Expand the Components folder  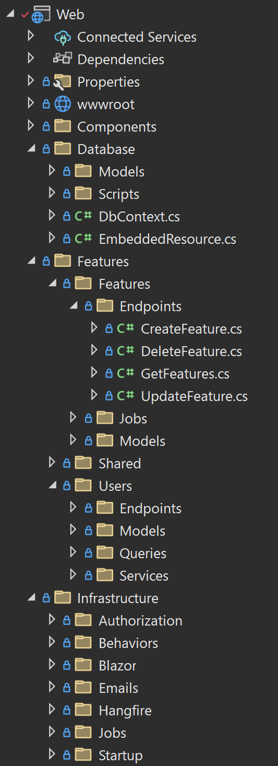tap(31, 126)
